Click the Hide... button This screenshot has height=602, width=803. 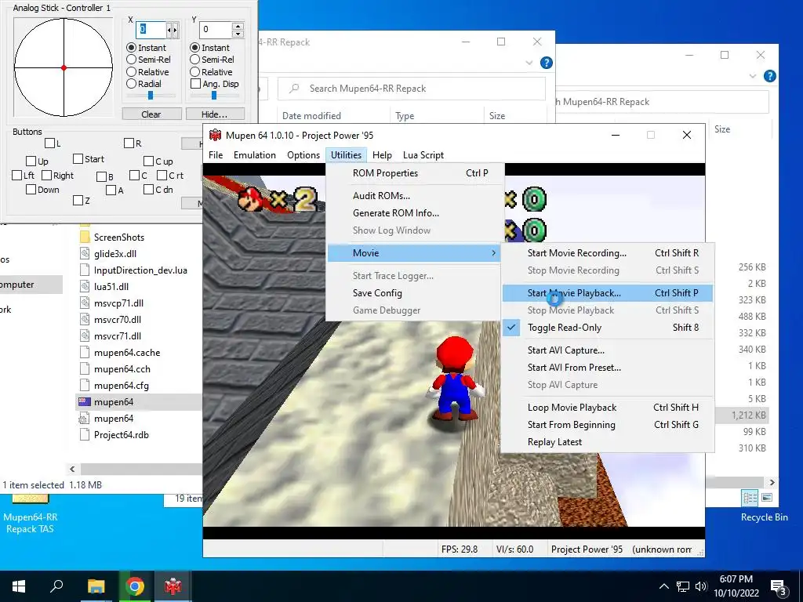(x=215, y=114)
